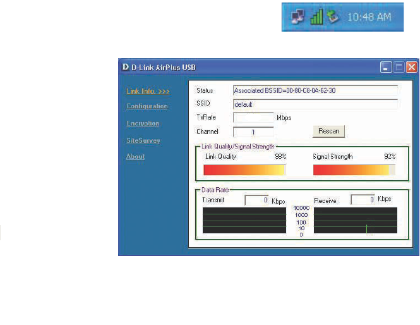This screenshot has height=325, width=420.
Task: Select the Transmit Kbps value field
Action: coord(256,200)
